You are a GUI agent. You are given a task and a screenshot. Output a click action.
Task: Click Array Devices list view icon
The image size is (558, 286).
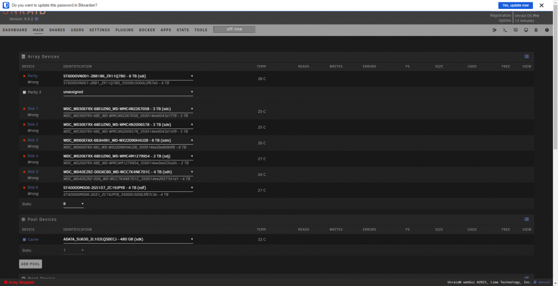[527, 56]
